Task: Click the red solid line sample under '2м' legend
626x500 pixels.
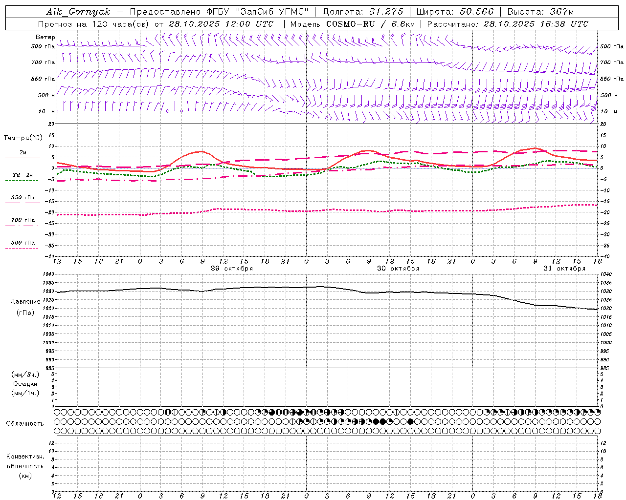Action: point(22,158)
